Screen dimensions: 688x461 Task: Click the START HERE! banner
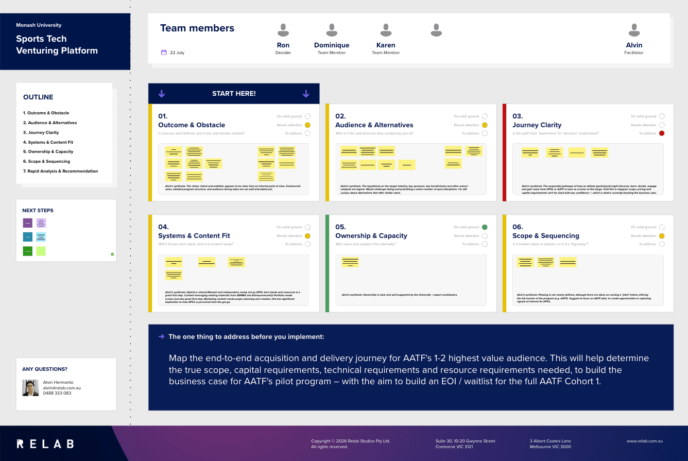[x=234, y=94]
